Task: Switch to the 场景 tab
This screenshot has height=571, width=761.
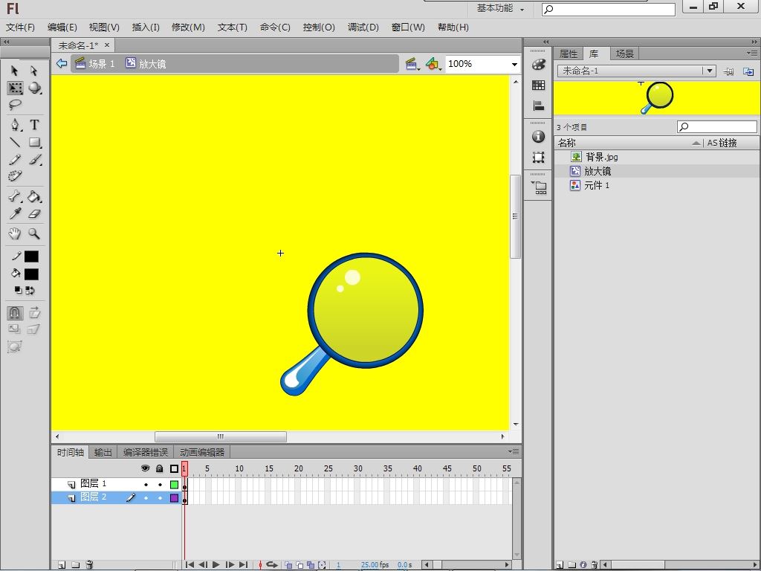Action: 624,54
